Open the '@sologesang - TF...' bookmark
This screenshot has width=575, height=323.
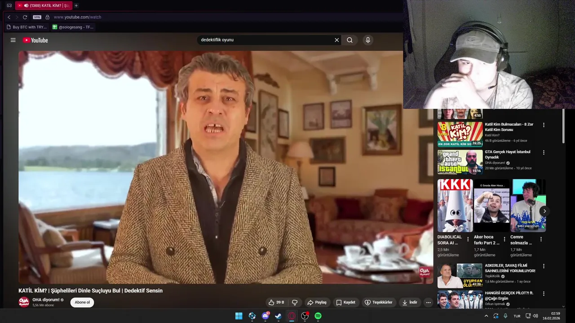[x=73, y=27]
